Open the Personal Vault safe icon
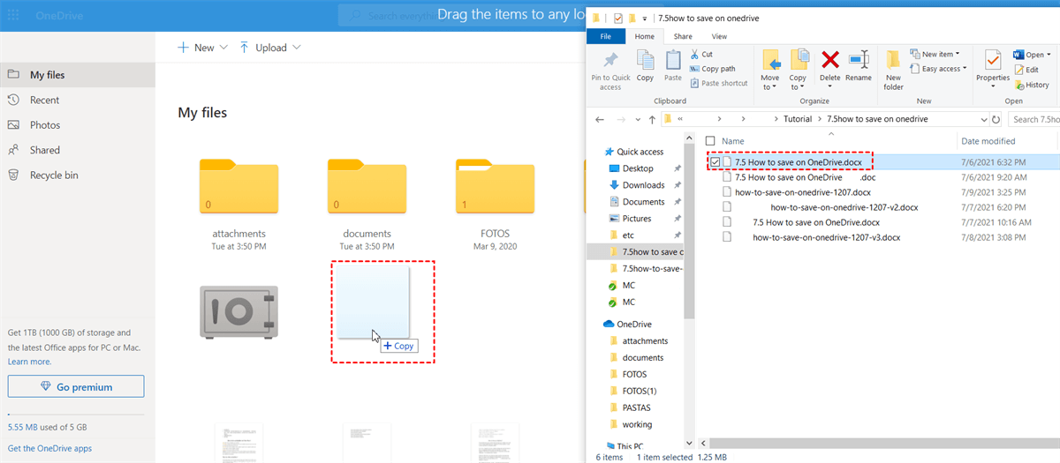The image size is (1060, 463). click(x=238, y=312)
